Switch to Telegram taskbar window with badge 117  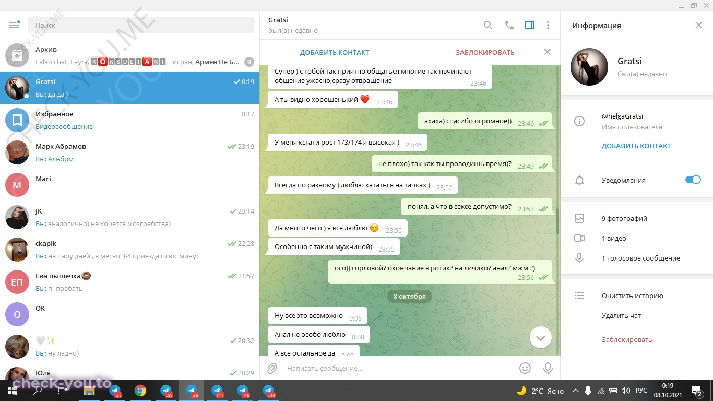pos(217,391)
